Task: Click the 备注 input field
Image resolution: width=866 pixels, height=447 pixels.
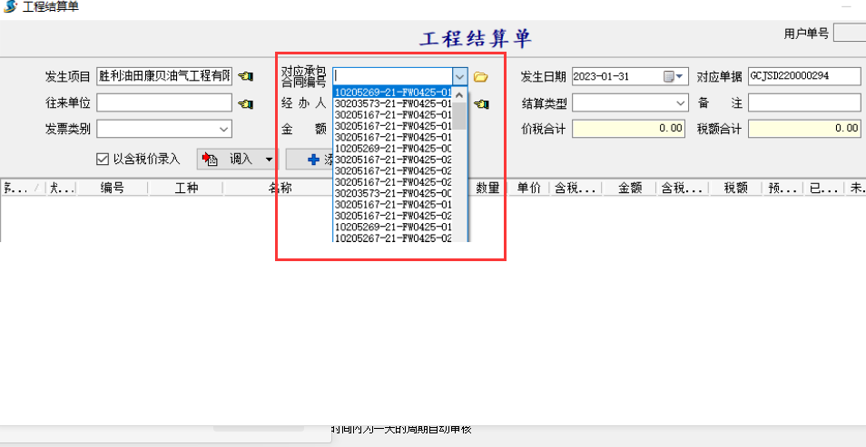Action: click(803, 103)
